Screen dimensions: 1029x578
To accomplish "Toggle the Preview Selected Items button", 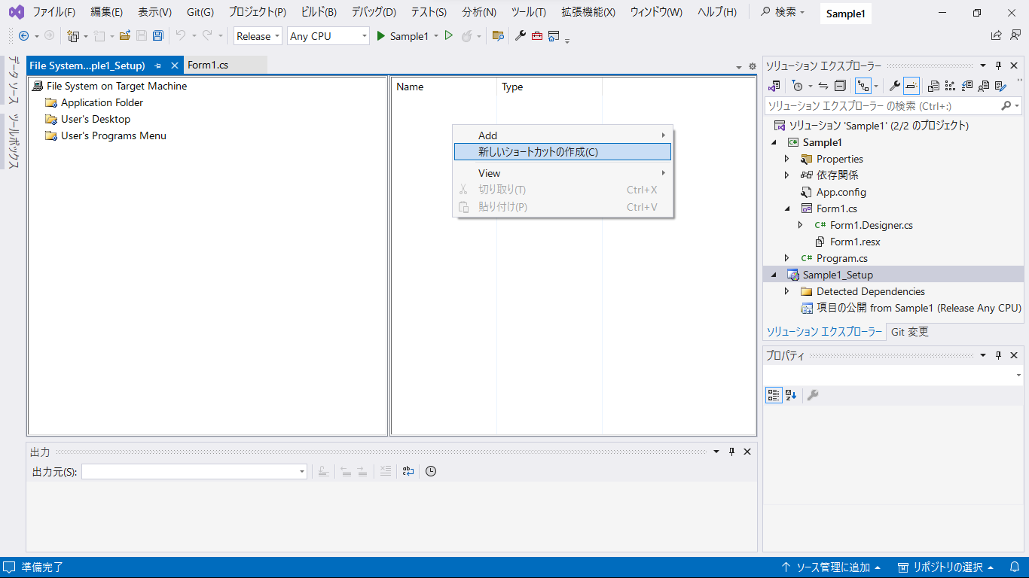I will pyautogui.click(x=911, y=87).
